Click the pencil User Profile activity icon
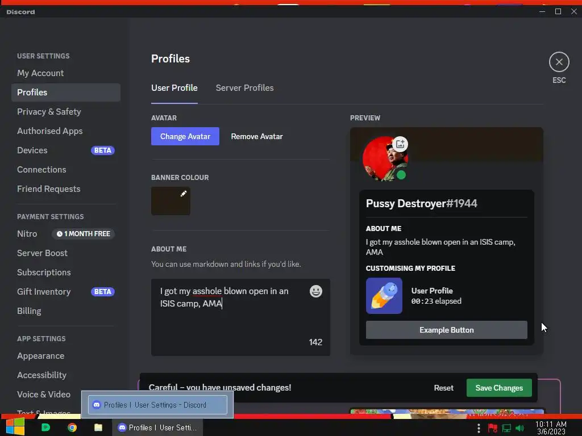This screenshot has height=436, width=582. [x=384, y=296]
